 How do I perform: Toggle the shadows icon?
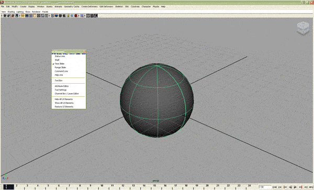pos(72,15)
